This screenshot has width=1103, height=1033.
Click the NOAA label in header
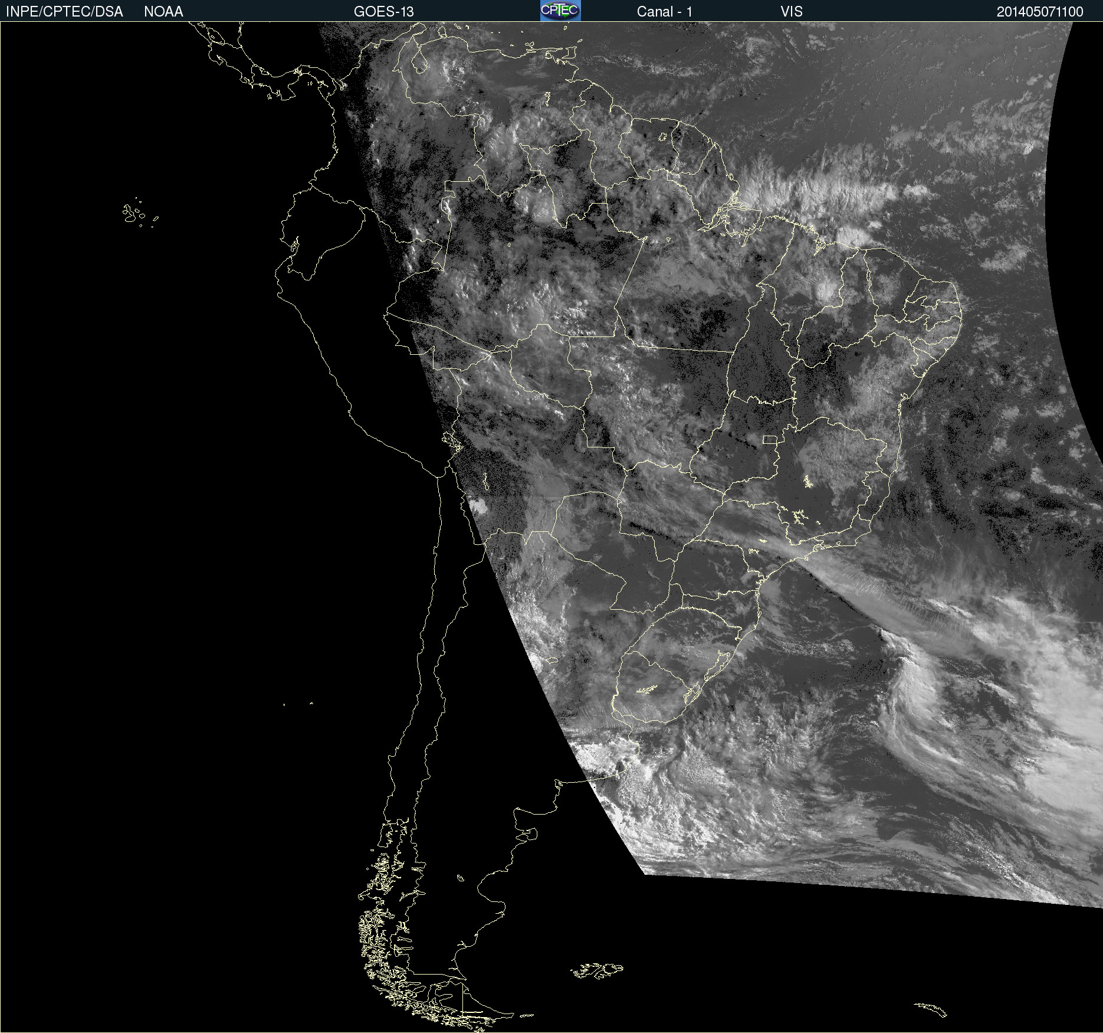163,12
